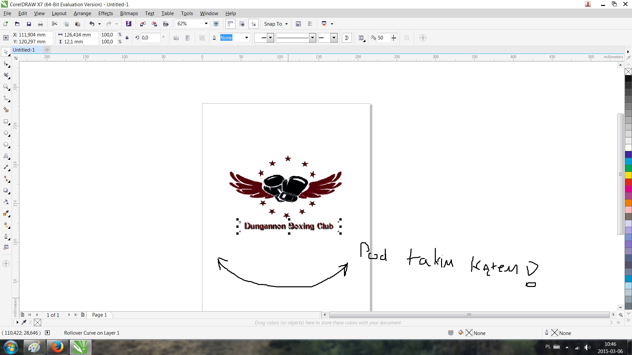
Task: Toggle Show Rulers button
Action: pos(230,24)
